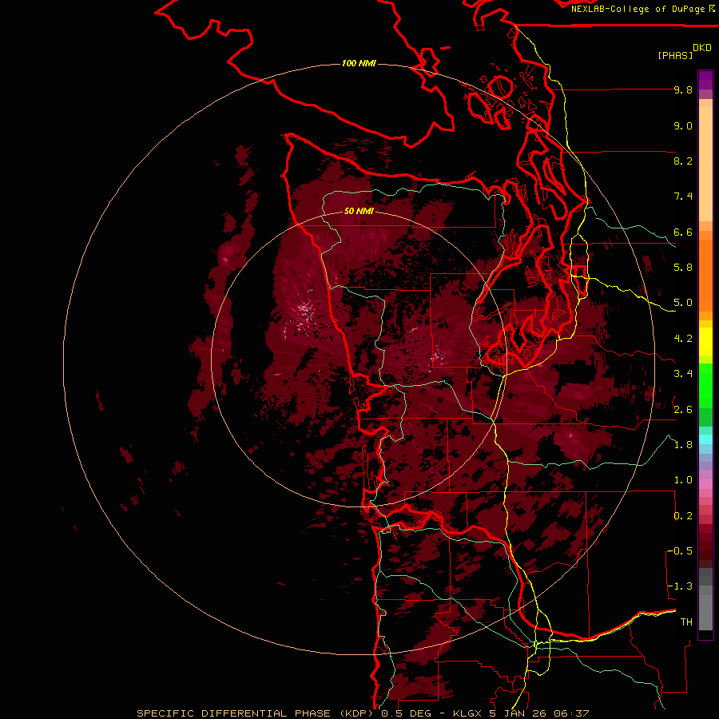Click the 6.6 value on color scale
719x719 pixels.
click(x=683, y=232)
